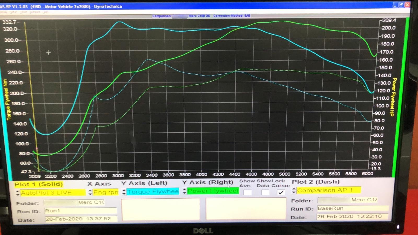Click the 13.3 bottom power axis value
Viewport: 418px width, 235px height.
coord(376,169)
